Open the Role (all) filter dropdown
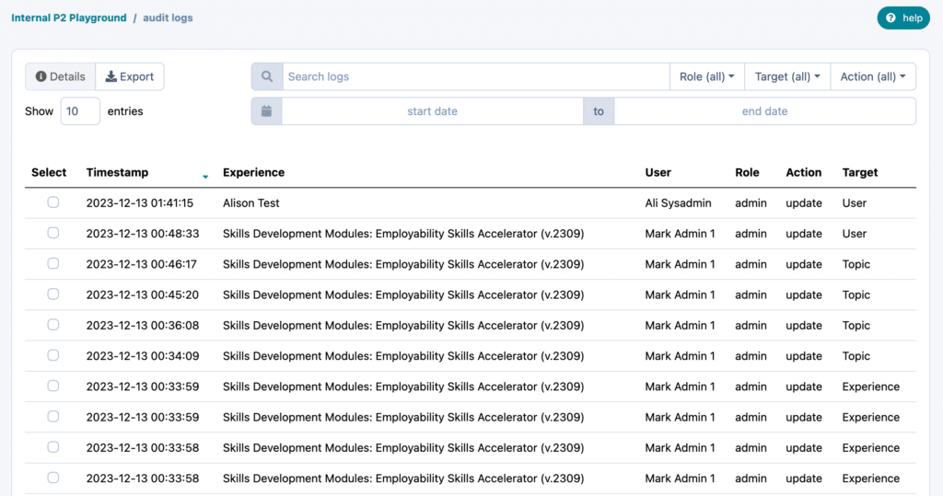 coord(706,76)
